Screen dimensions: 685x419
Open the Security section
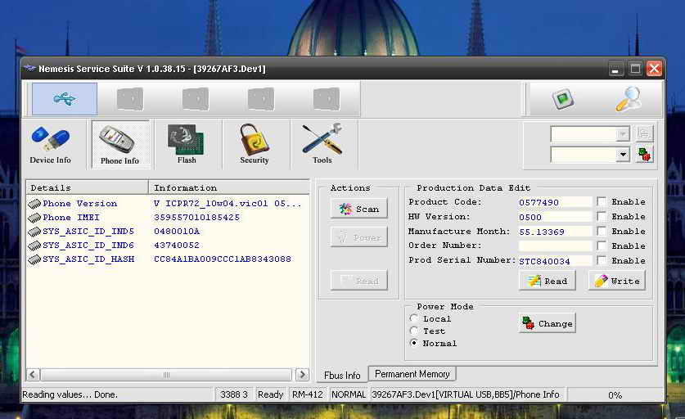tap(255, 145)
